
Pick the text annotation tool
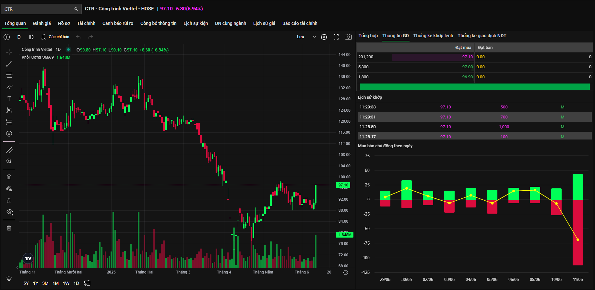click(x=9, y=99)
